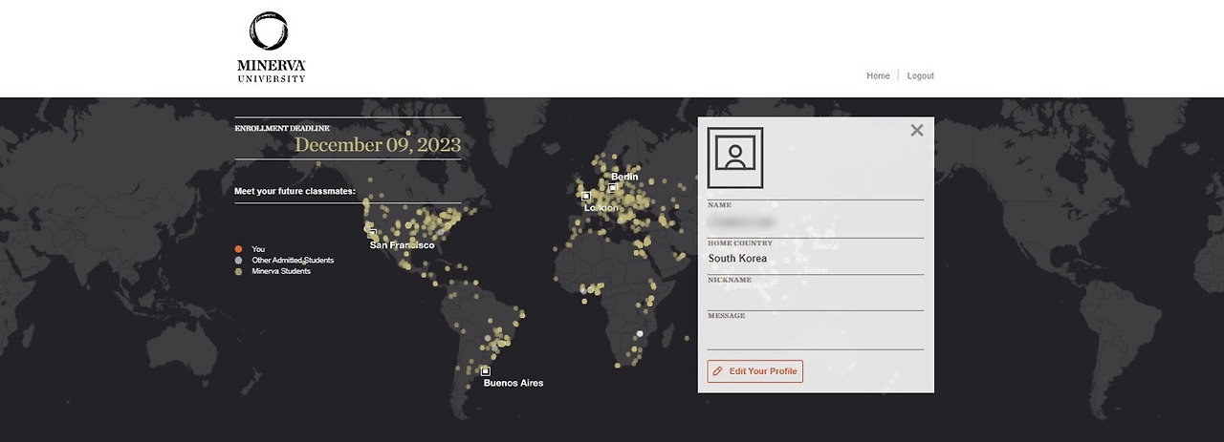Image resolution: width=1224 pixels, height=442 pixels.
Task: Click the South Korea home country value
Action: [x=737, y=259]
